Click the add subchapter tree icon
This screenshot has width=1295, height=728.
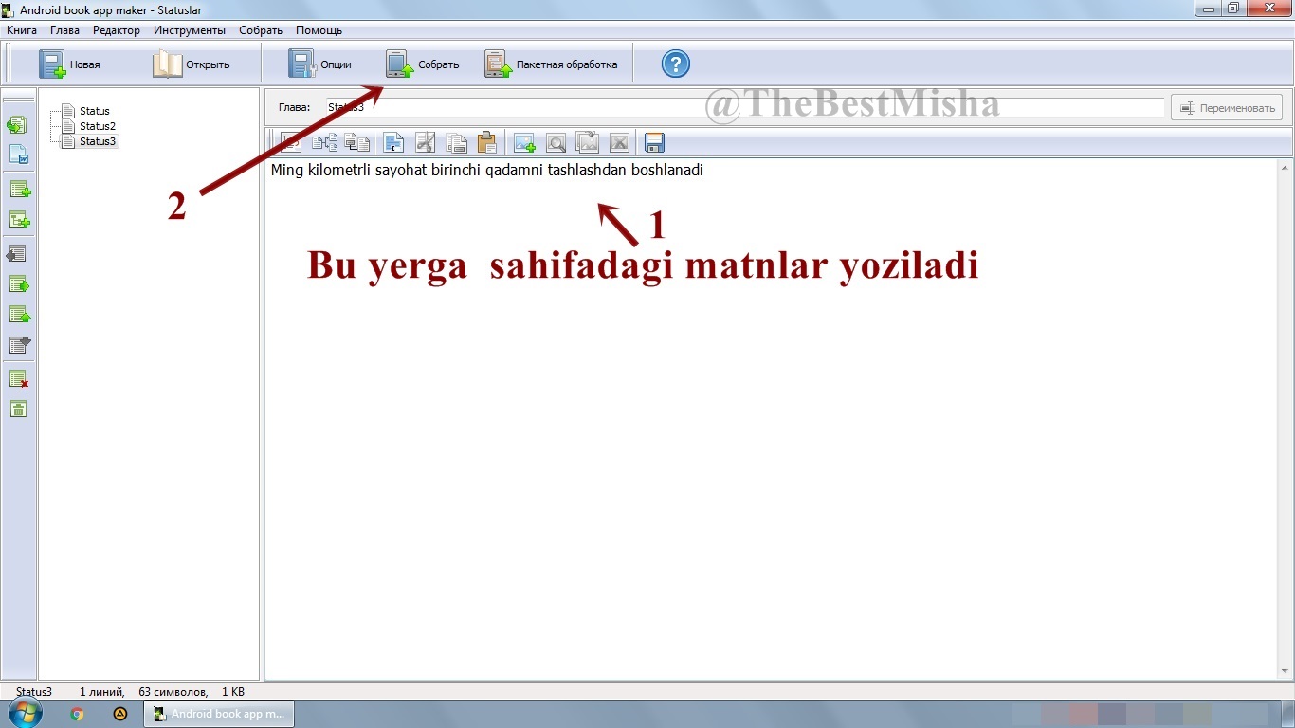pos(19,220)
